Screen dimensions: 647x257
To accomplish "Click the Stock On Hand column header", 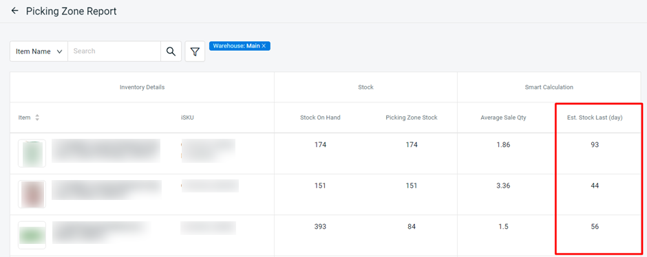I will point(320,118).
